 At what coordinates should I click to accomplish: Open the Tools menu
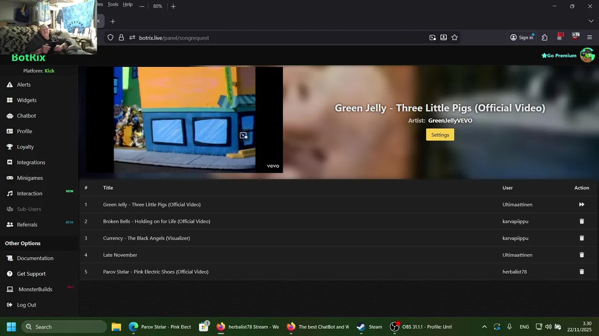(113, 4)
